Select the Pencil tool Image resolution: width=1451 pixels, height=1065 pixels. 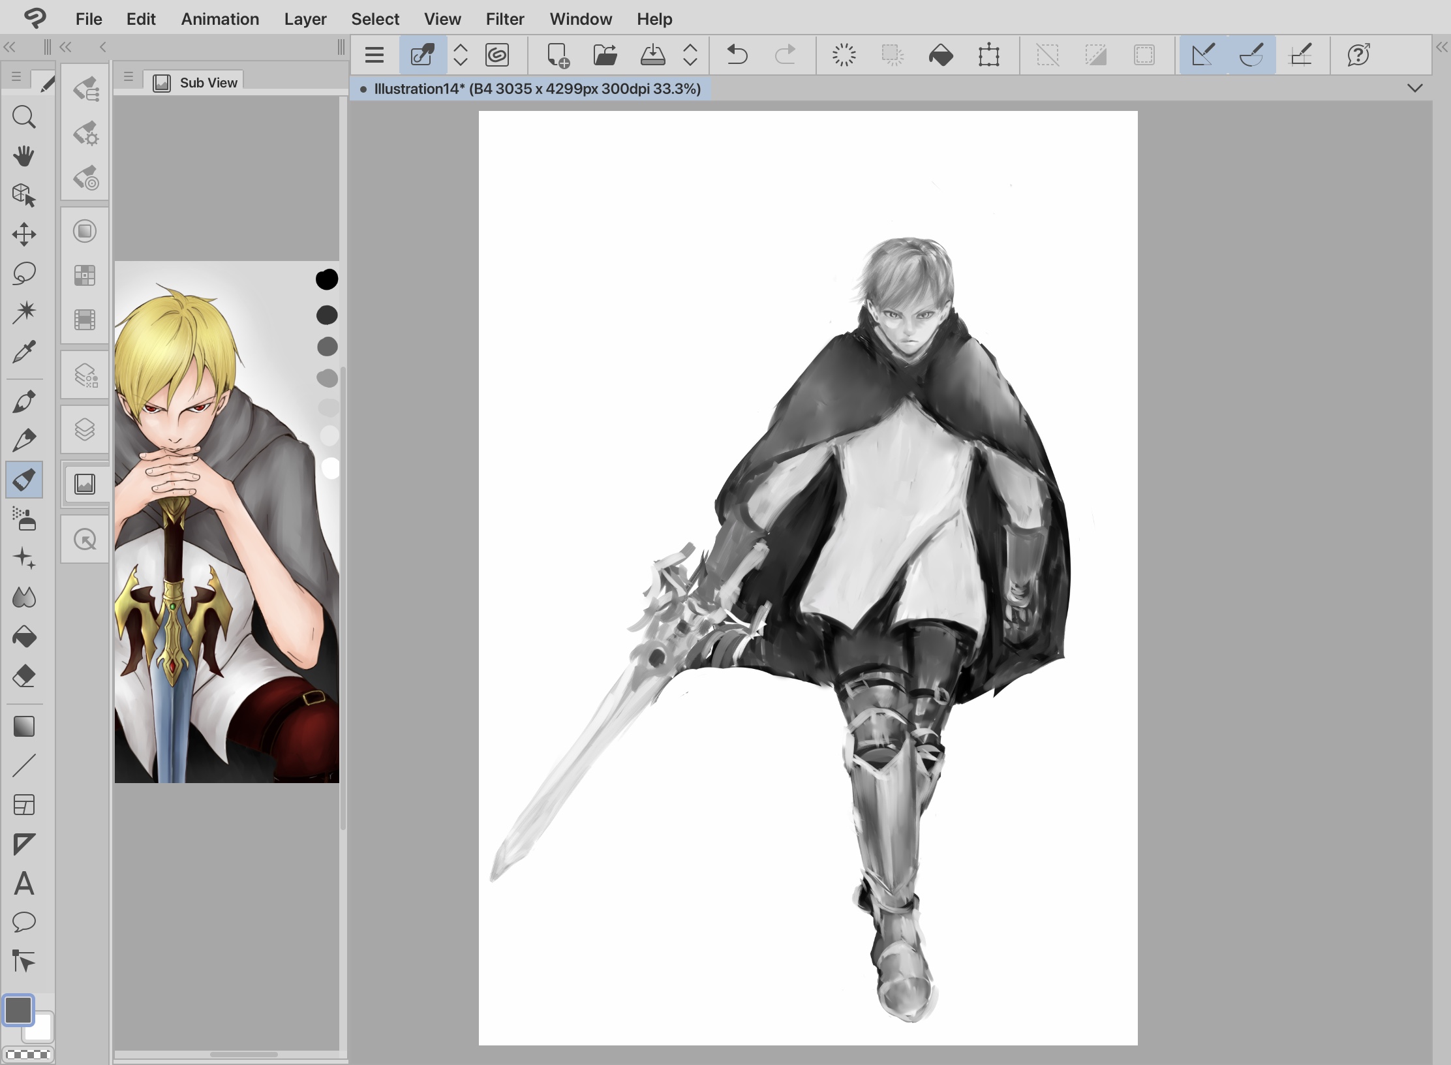click(x=24, y=441)
